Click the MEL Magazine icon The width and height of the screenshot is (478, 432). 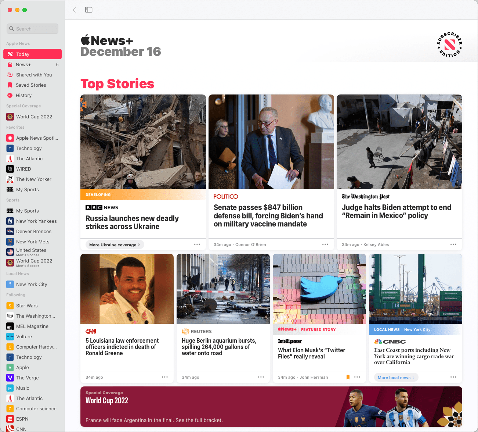[10, 326]
